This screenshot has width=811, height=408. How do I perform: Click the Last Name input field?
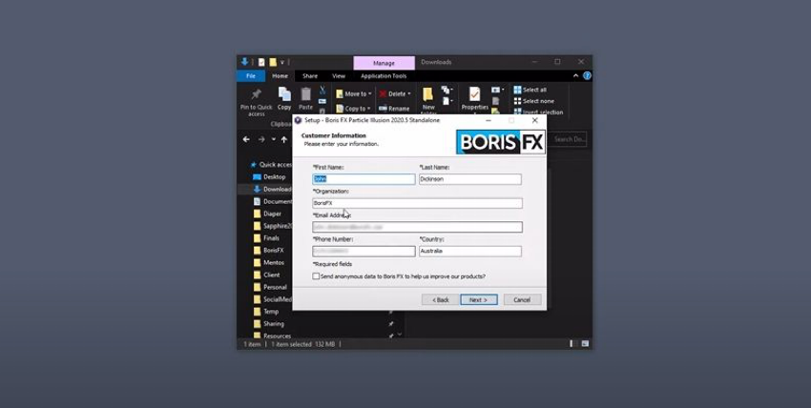coord(470,179)
